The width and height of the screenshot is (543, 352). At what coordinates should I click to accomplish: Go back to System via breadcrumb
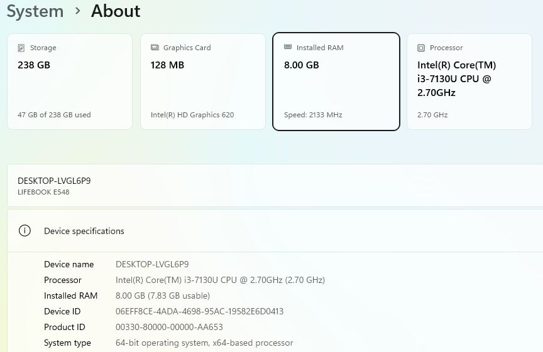point(35,11)
